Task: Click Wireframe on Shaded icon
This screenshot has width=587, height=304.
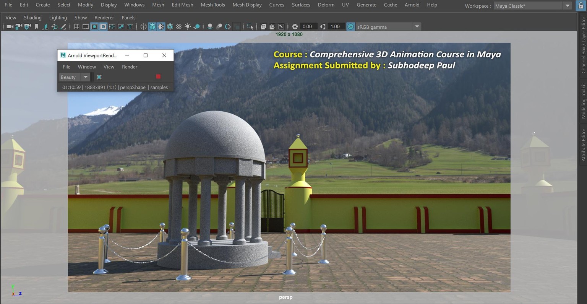Action: coord(170,26)
